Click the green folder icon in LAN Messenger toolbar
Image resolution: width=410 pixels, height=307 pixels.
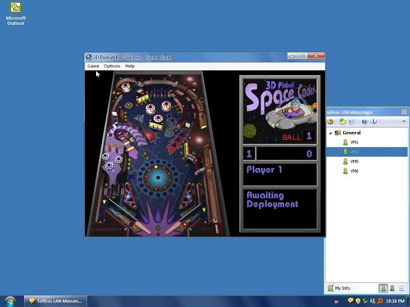pos(343,122)
